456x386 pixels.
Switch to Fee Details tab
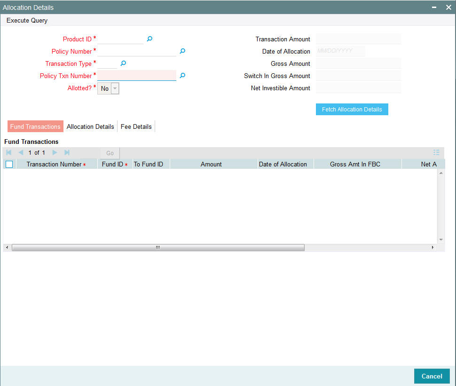[136, 126]
